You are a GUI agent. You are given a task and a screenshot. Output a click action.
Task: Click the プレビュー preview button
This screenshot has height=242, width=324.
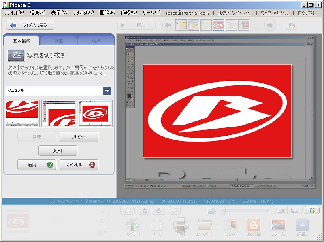coord(79,137)
